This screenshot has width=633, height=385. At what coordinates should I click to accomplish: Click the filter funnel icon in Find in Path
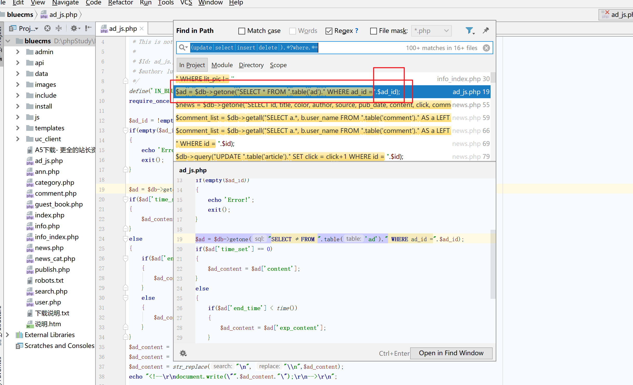coord(470,31)
